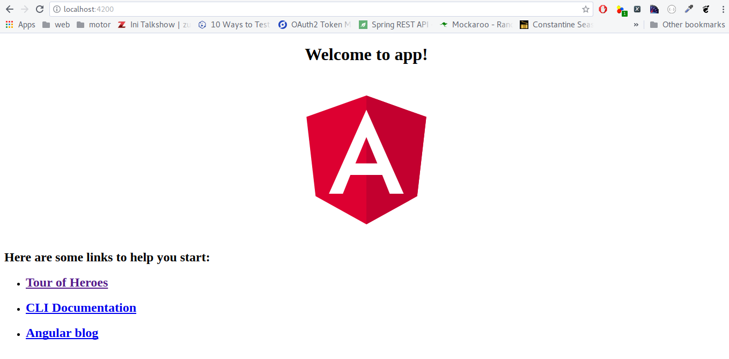This screenshot has height=359, width=729.
Task: Open the 10 Ways to Test bookmark
Action: pos(234,25)
